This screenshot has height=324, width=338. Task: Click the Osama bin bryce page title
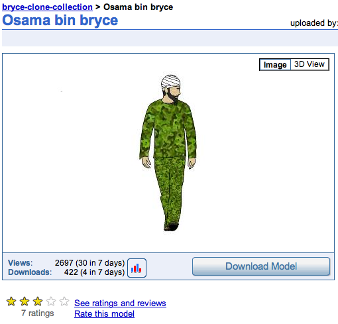click(60, 21)
